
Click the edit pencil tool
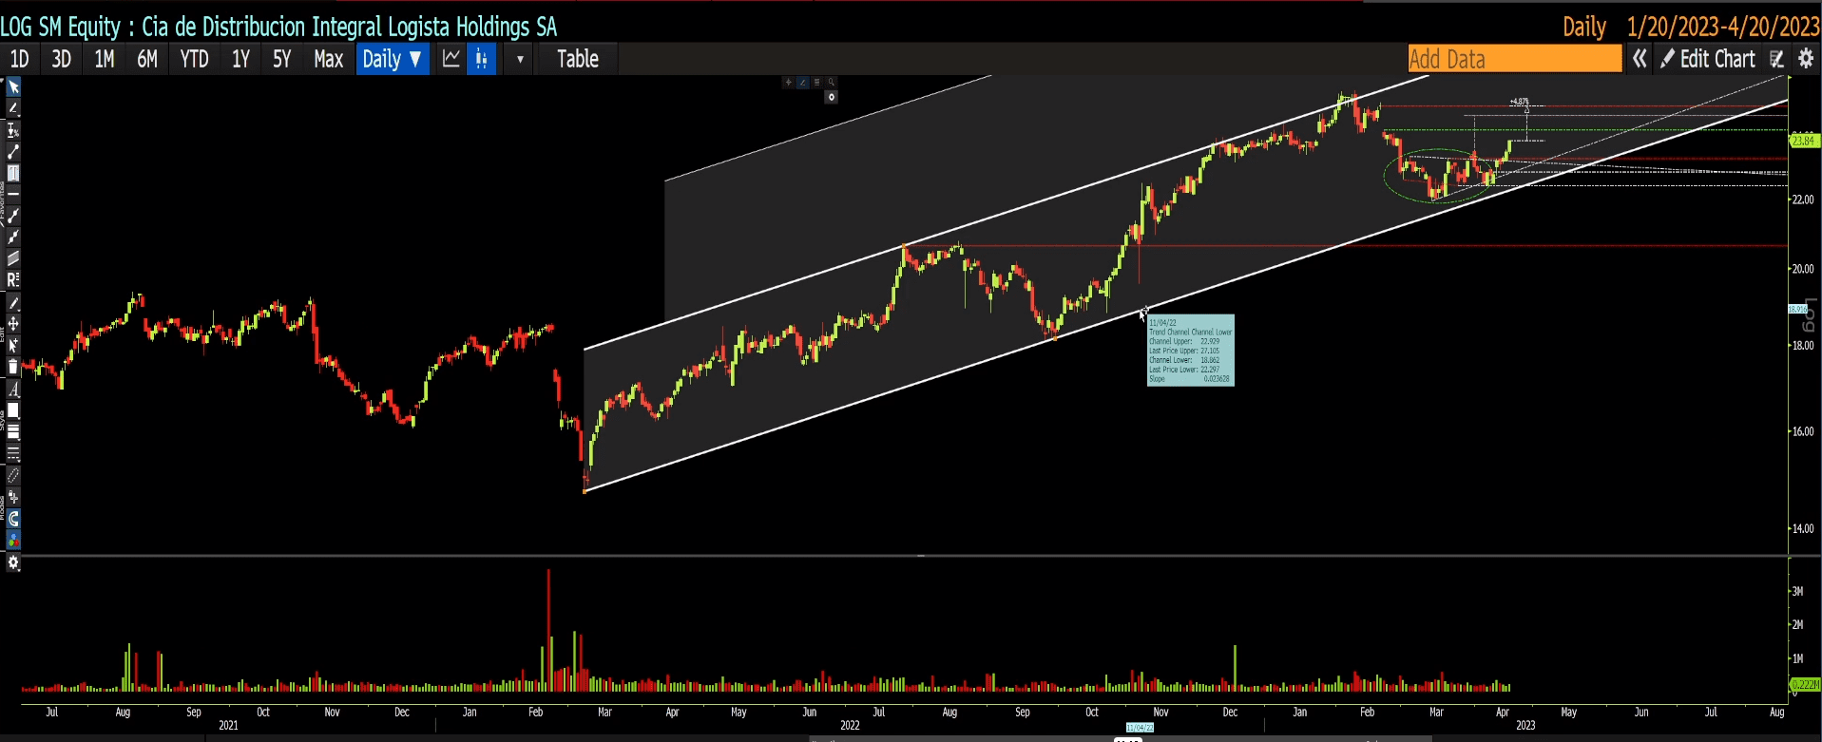(x=13, y=304)
